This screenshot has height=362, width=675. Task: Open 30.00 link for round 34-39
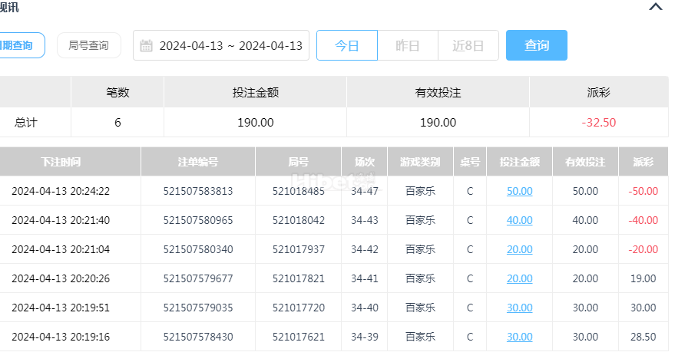pos(519,337)
